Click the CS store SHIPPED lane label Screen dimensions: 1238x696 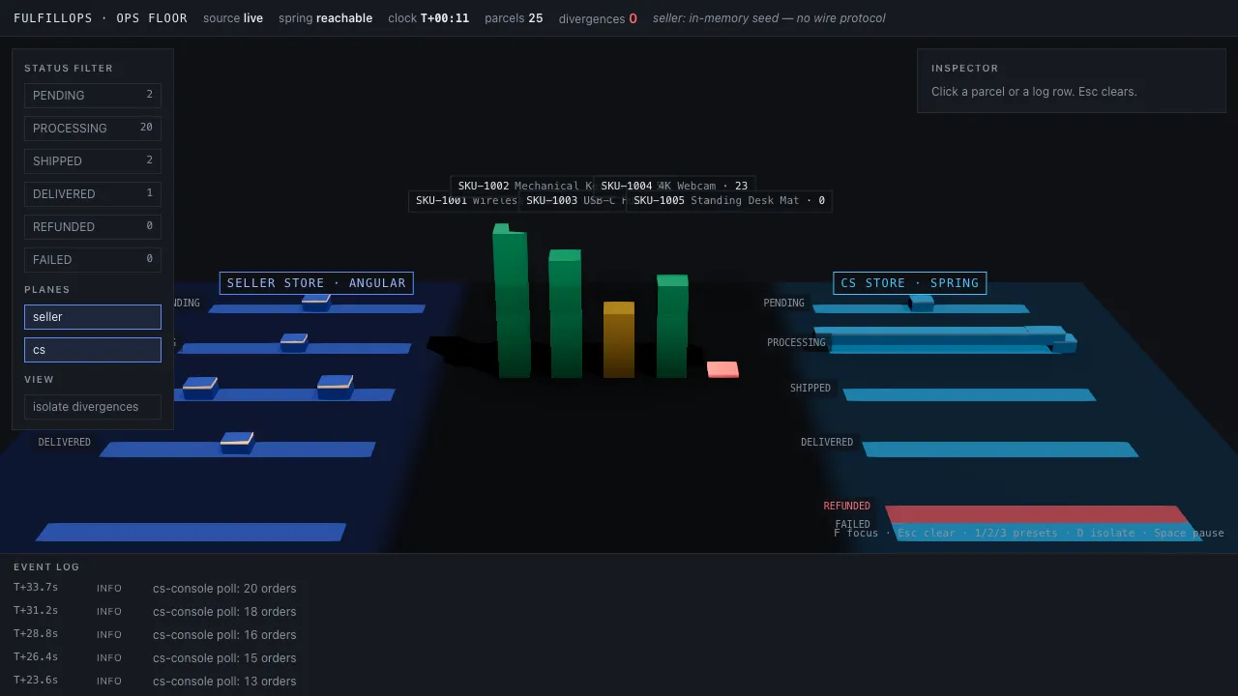coord(811,389)
